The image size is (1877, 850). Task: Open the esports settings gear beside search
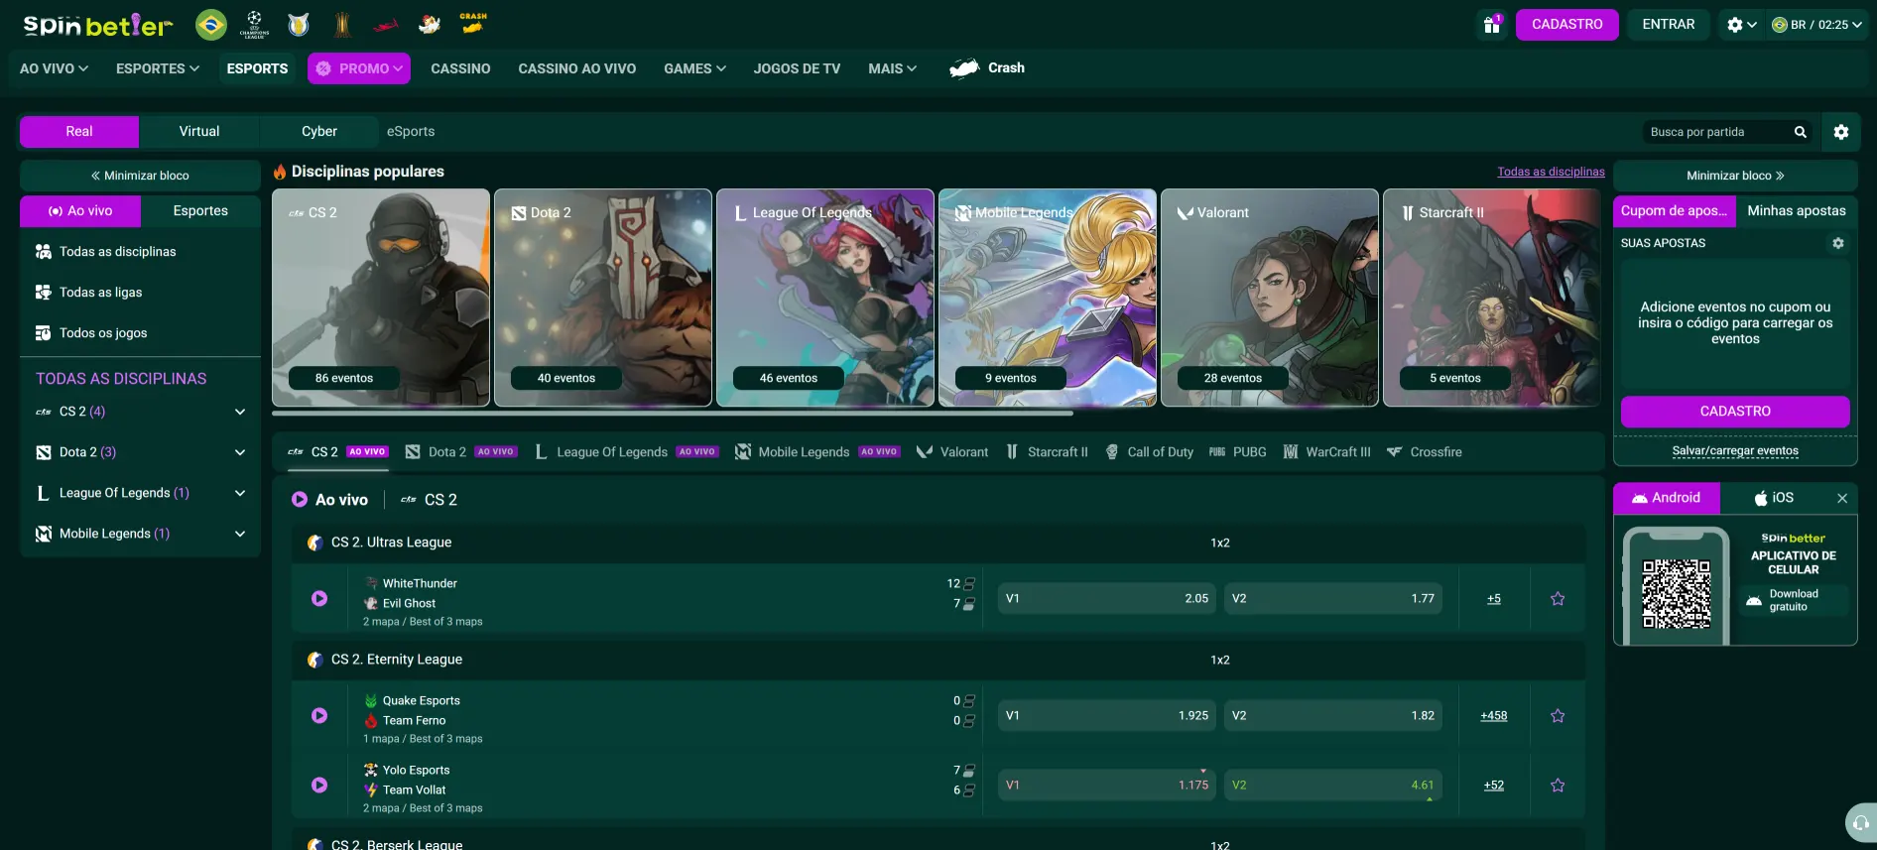[1840, 132]
